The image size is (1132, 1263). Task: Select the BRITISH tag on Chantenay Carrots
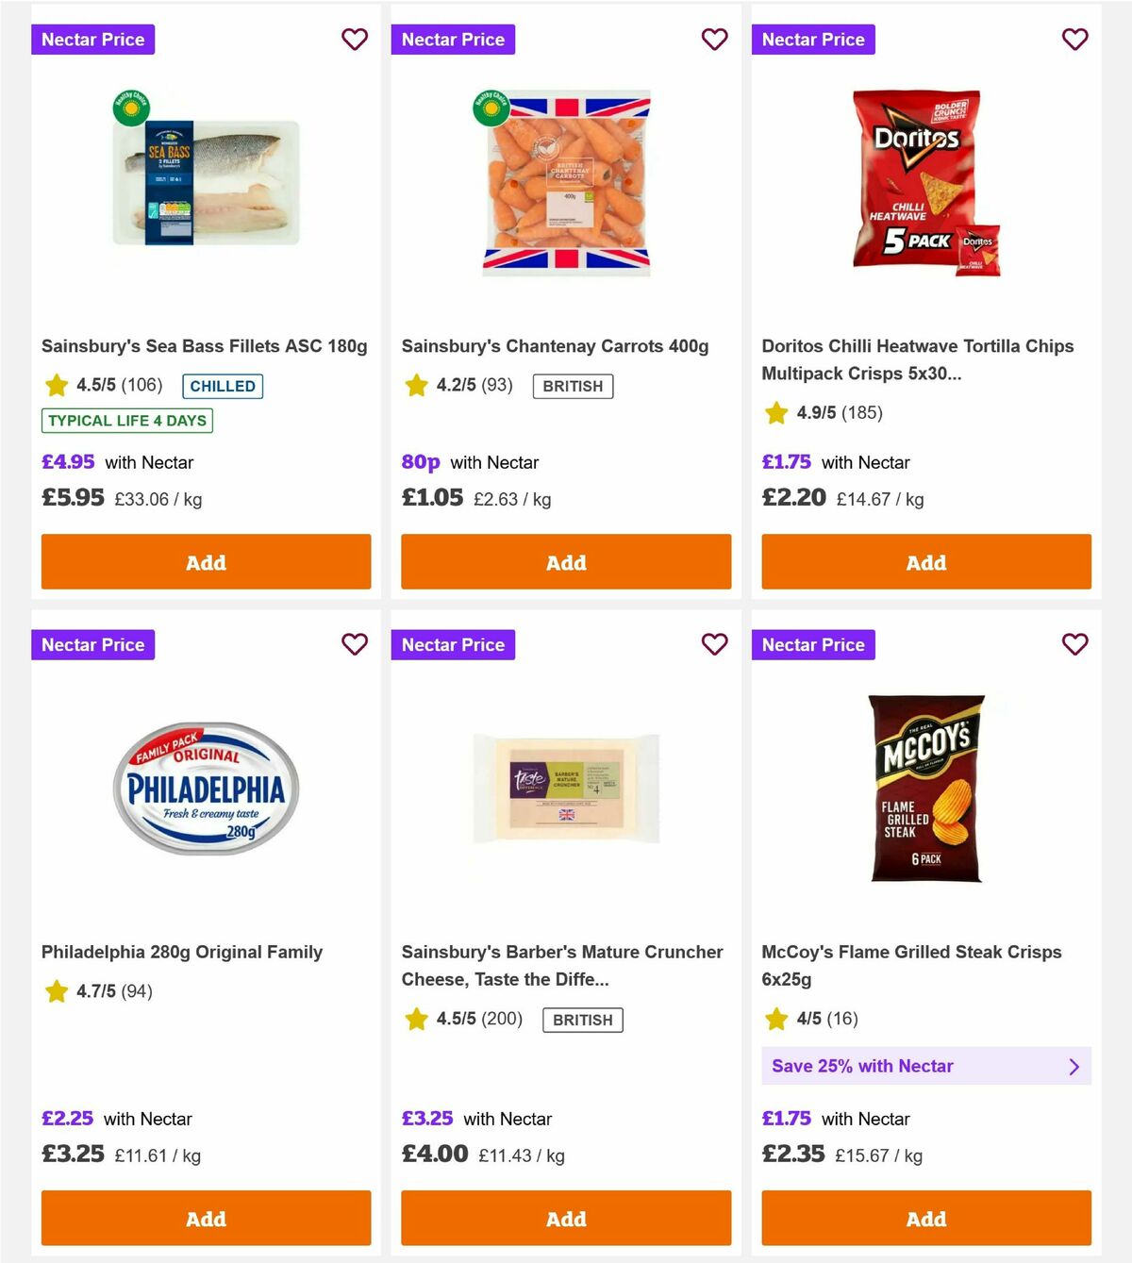(x=573, y=386)
